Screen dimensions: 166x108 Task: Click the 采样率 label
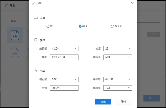[97, 79]
